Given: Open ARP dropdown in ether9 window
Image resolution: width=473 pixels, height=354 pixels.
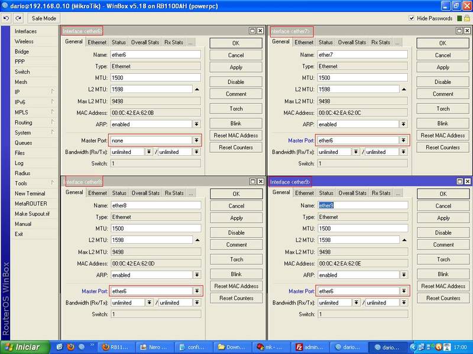Looking at the screenshot, I should pos(404,275).
